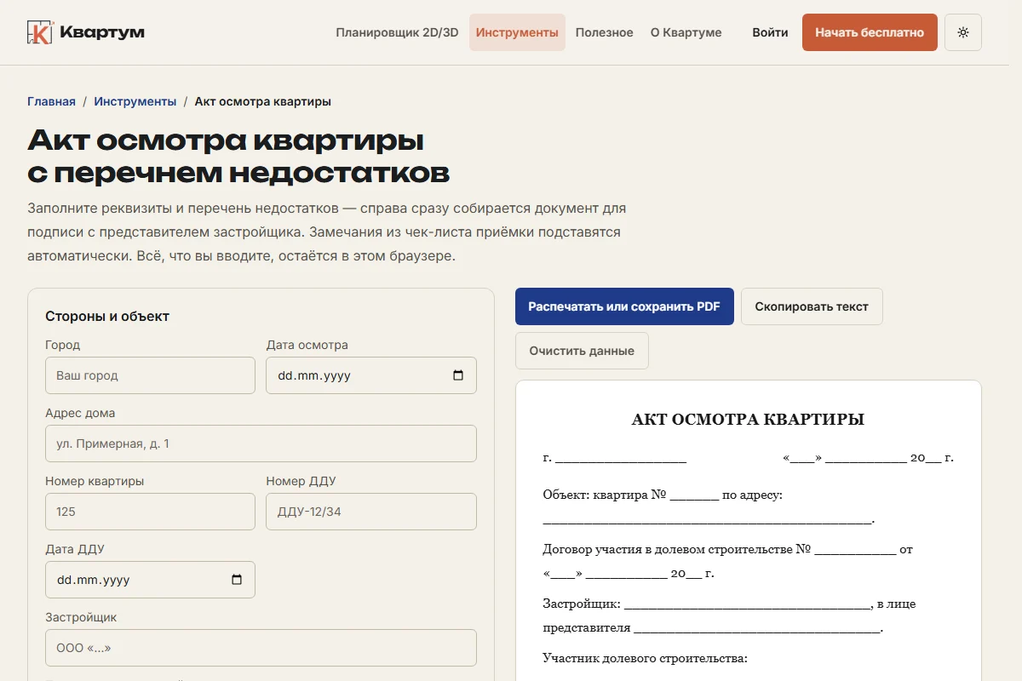Click the АКТ ОСМОТРА КВАРТИРЫ document heading
Image resolution: width=1022 pixels, height=681 pixels.
pyautogui.click(x=748, y=420)
